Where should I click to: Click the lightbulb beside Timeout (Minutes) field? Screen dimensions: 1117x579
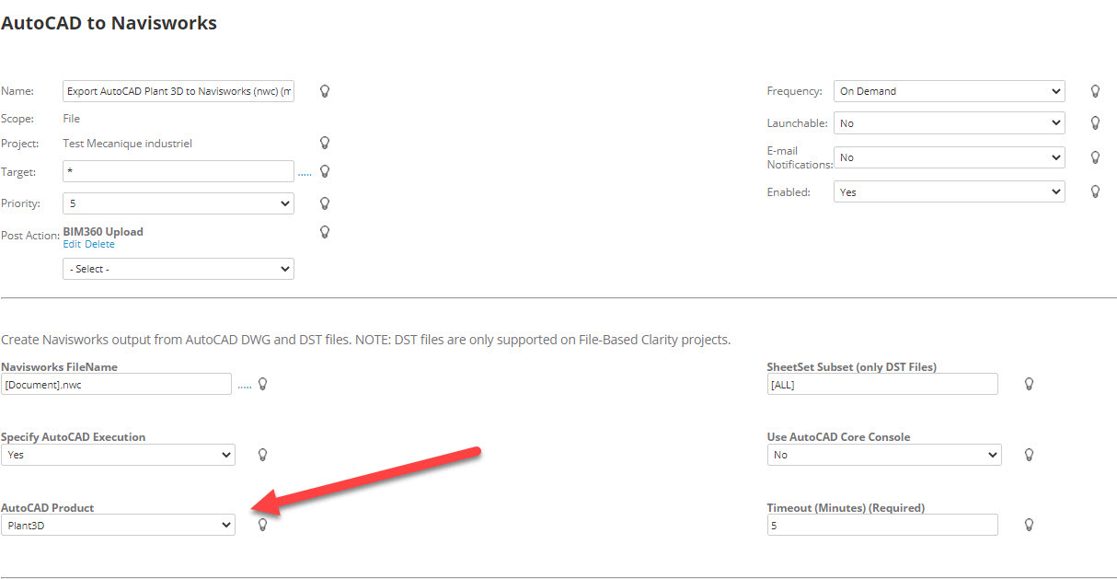(x=1029, y=525)
